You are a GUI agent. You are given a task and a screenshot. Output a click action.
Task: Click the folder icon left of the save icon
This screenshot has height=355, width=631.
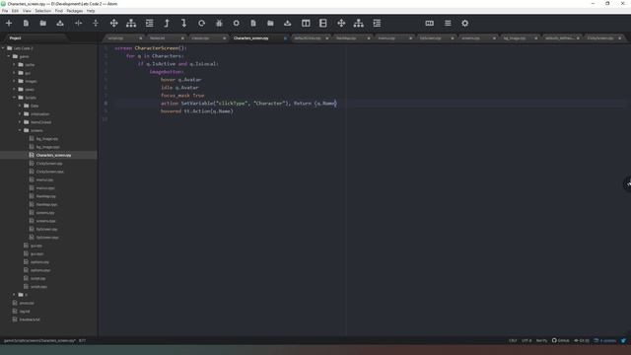(x=43, y=24)
